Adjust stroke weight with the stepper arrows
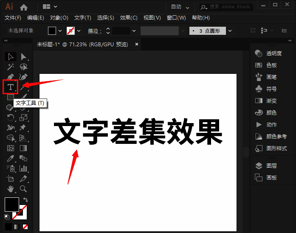Image resolution: width=296 pixels, height=233 pixels. 108,31
